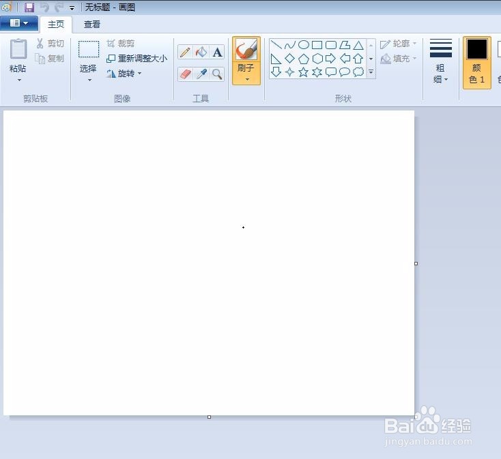Choose the rounded rectangle shape

(x=330, y=45)
